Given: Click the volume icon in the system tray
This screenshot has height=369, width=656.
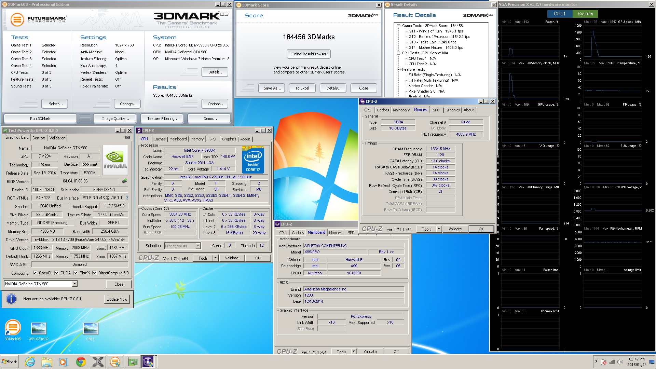Looking at the screenshot, I should [x=620, y=362].
